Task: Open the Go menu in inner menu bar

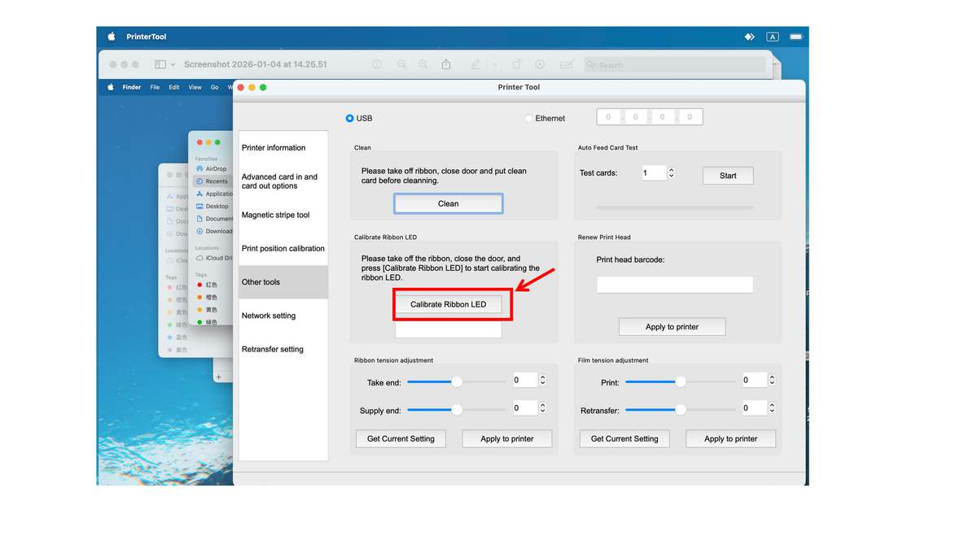Action: pos(215,87)
